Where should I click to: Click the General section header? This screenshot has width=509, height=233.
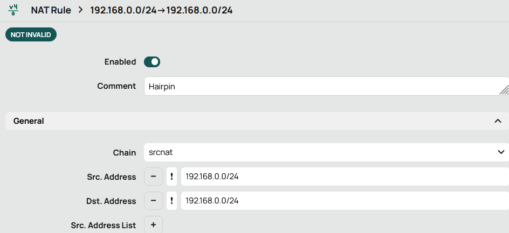[x=29, y=121]
